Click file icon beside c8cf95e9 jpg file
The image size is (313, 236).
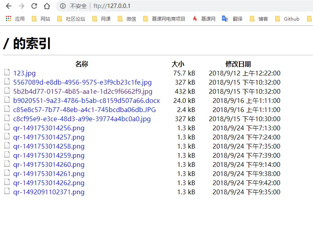(x=7, y=118)
